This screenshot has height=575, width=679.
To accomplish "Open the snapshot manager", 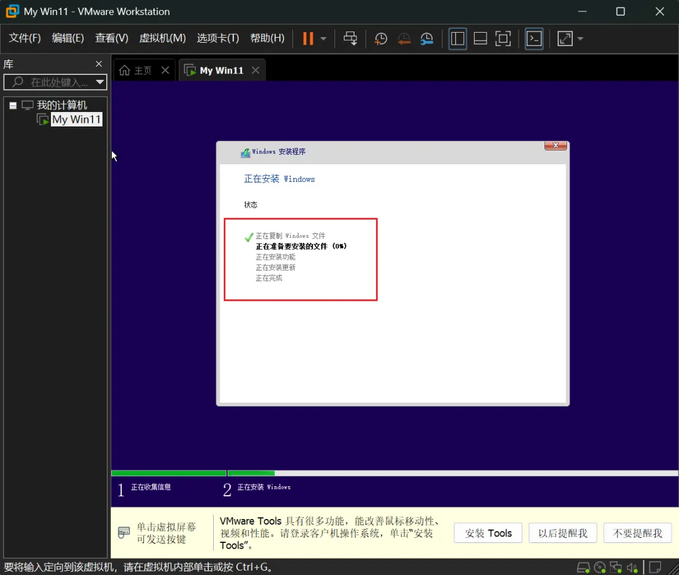I will click(427, 38).
